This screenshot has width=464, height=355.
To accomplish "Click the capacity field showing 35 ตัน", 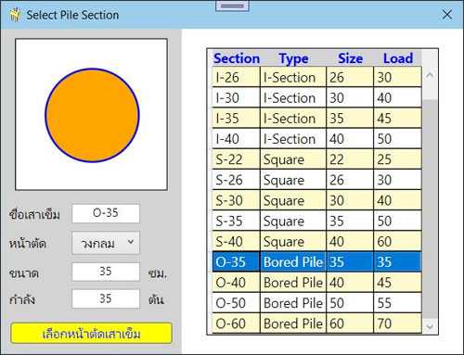I will (x=106, y=298).
